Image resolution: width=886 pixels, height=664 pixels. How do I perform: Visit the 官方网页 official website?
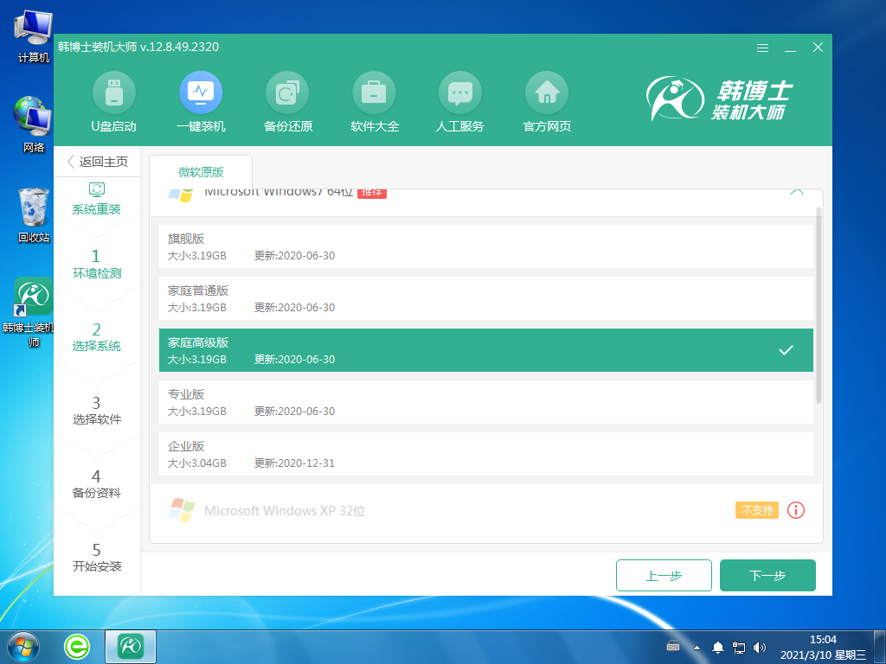click(547, 102)
